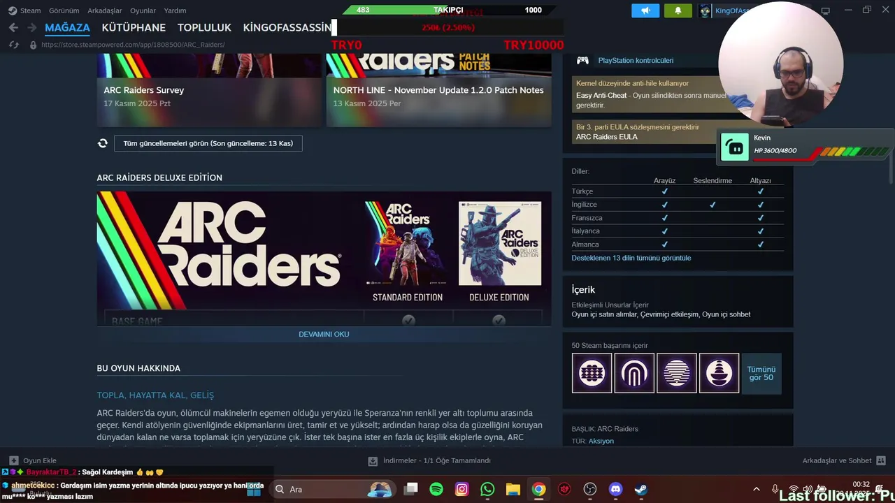Click the Aksiyon genre link
The image size is (895, 503).
pyautogui.click(x=601, y=441)
